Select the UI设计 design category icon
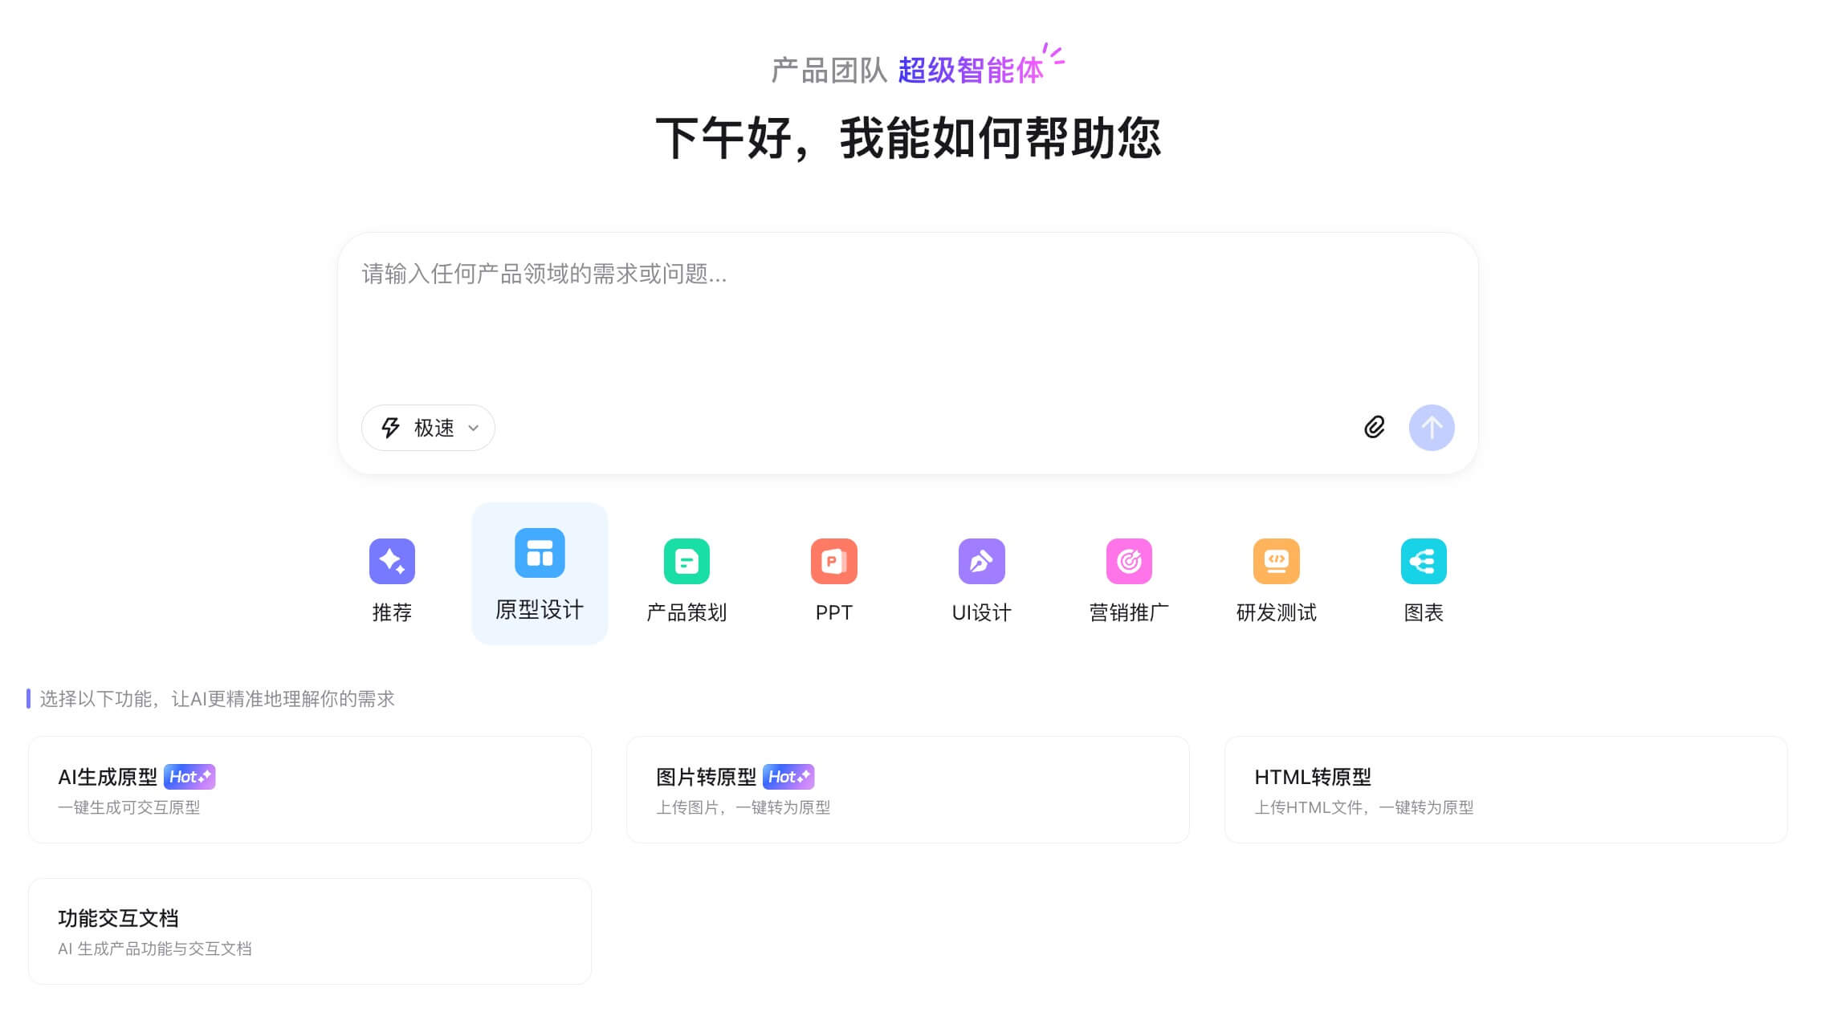Image resolution: width=1821 pixels, height=1024 pixels. [981, 561]
